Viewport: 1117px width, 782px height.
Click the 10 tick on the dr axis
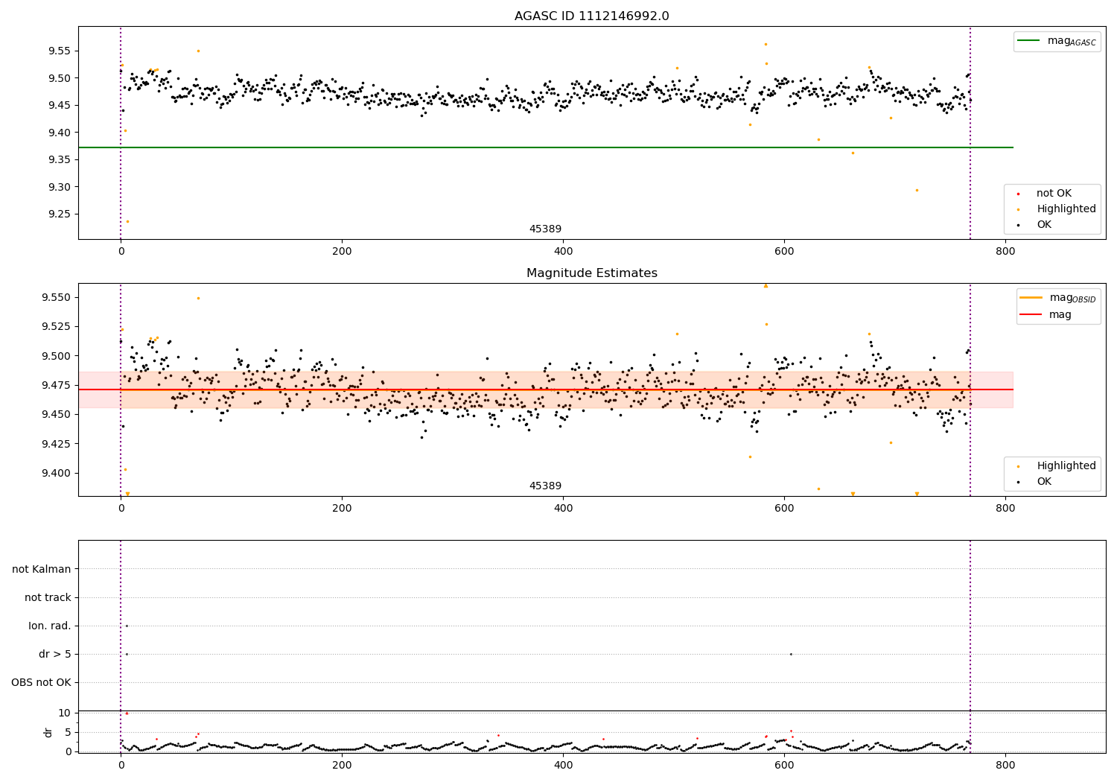[x=65, y=713]
